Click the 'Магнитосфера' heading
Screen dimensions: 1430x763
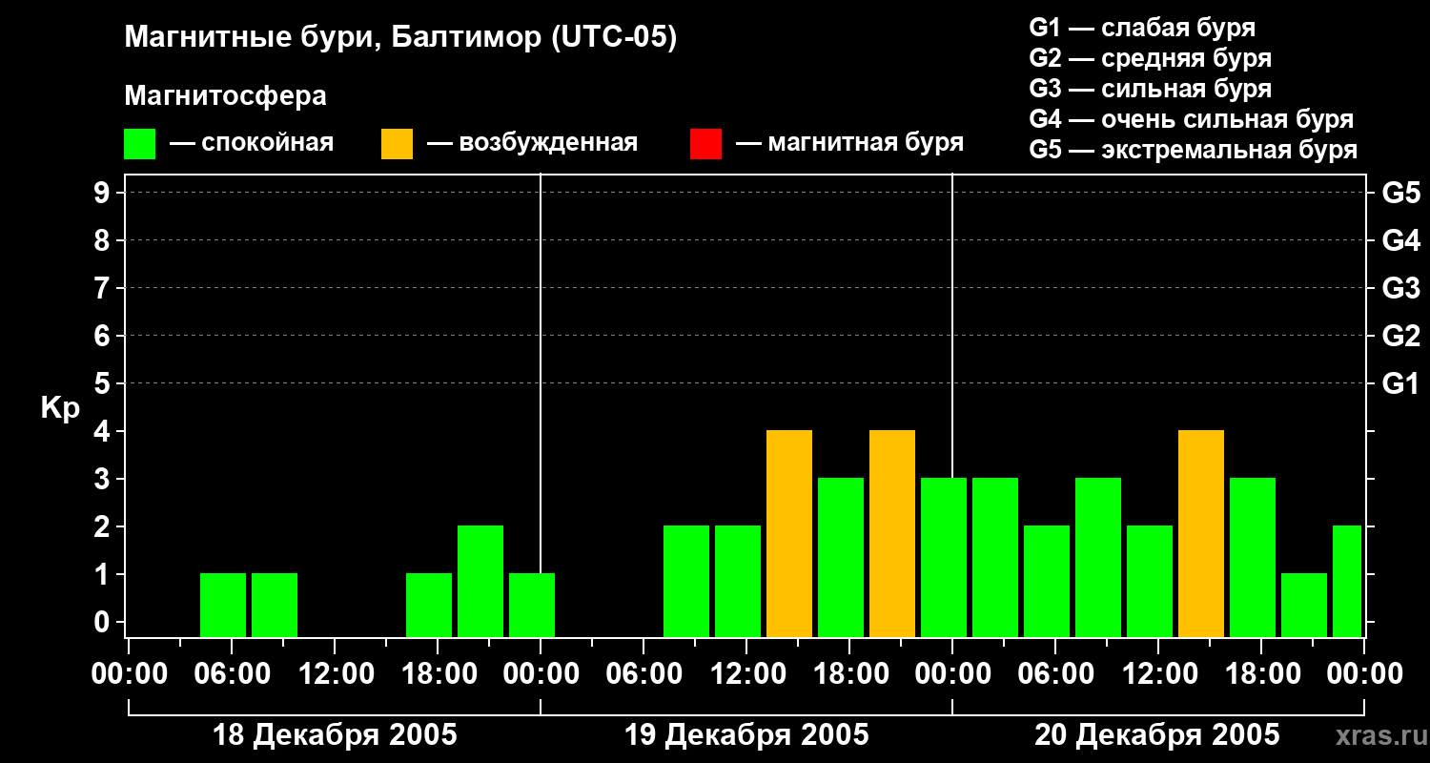225,96
